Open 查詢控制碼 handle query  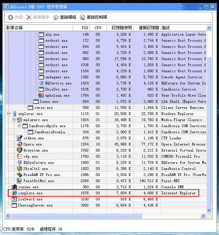click(93, 17)
